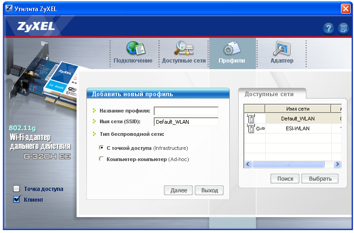Choose Компьютер-компьютер (Ad-hoc) radio option

[x=101, y=159]
